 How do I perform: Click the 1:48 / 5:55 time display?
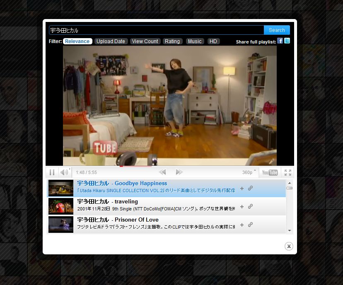[x=86, y=172]
